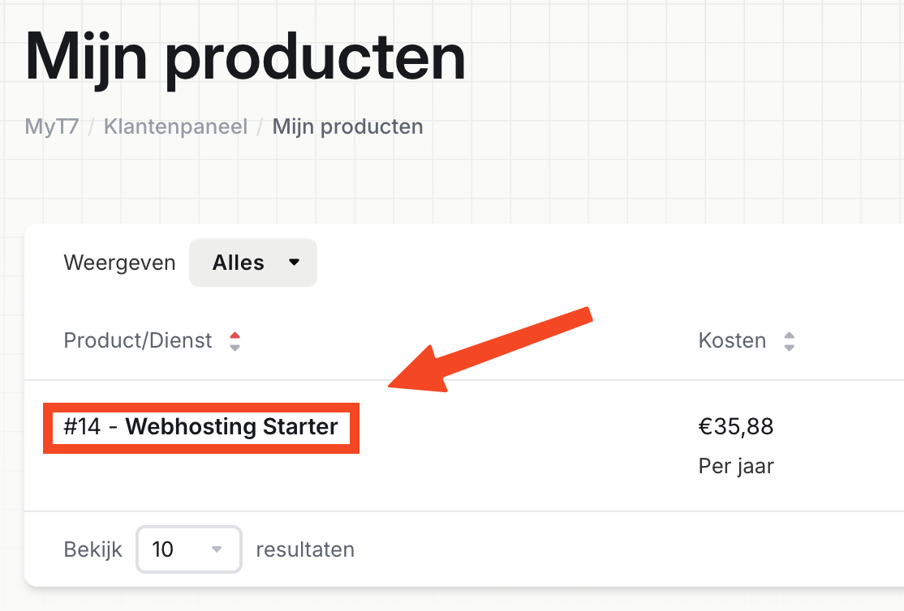904x611 pixels.
Task: Click the Bekijk label
Action: coord(93,549)
